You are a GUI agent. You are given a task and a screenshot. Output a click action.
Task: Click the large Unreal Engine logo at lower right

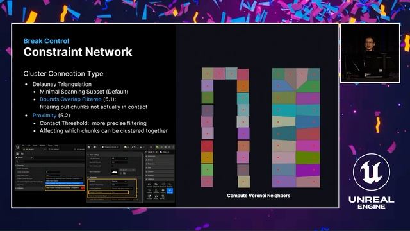[372, 172]
